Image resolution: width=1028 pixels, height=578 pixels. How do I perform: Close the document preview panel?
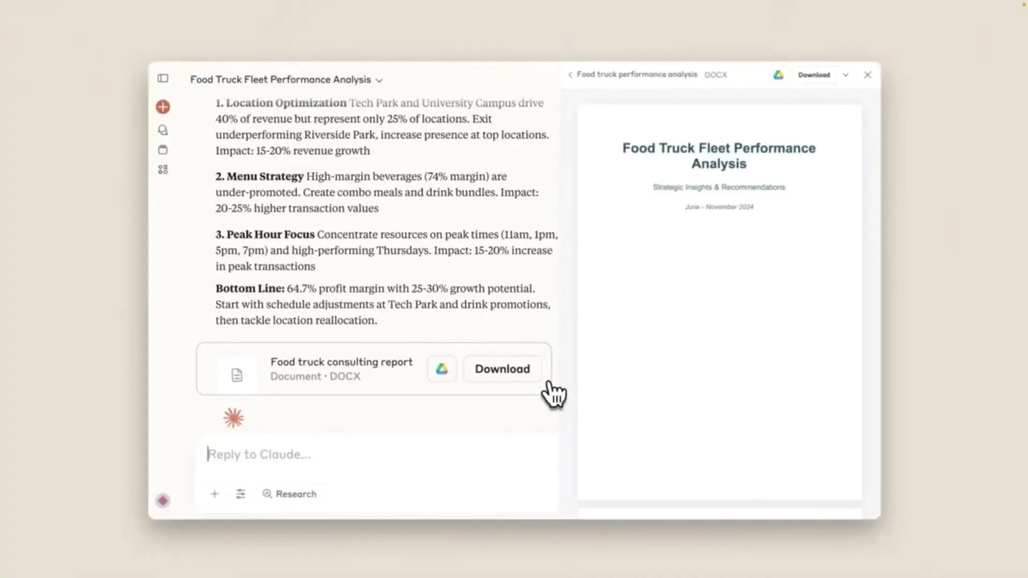[x=867, y=75]
